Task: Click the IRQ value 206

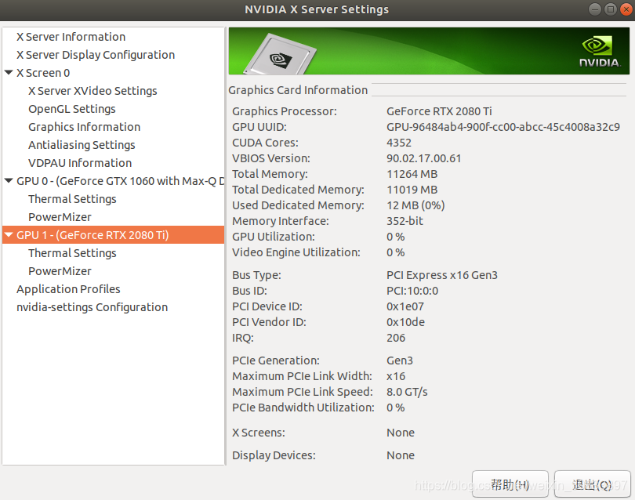Action: 396,338
